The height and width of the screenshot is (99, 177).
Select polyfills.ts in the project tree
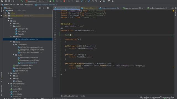click(x=16, y=94)
